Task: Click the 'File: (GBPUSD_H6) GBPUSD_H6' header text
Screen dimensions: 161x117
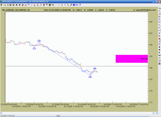Action: click(16, 10)
